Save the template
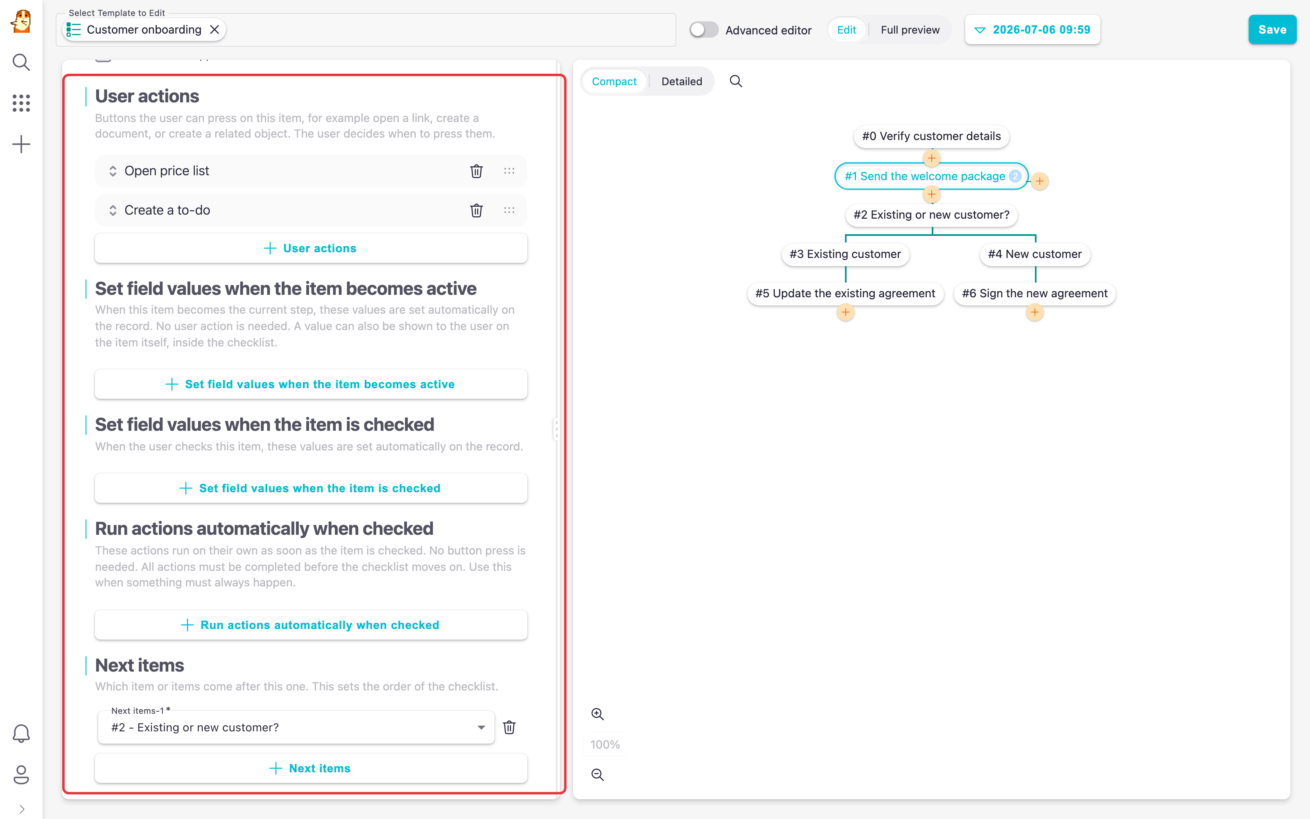This screenshot has height=819, width=1310. 1272,30
